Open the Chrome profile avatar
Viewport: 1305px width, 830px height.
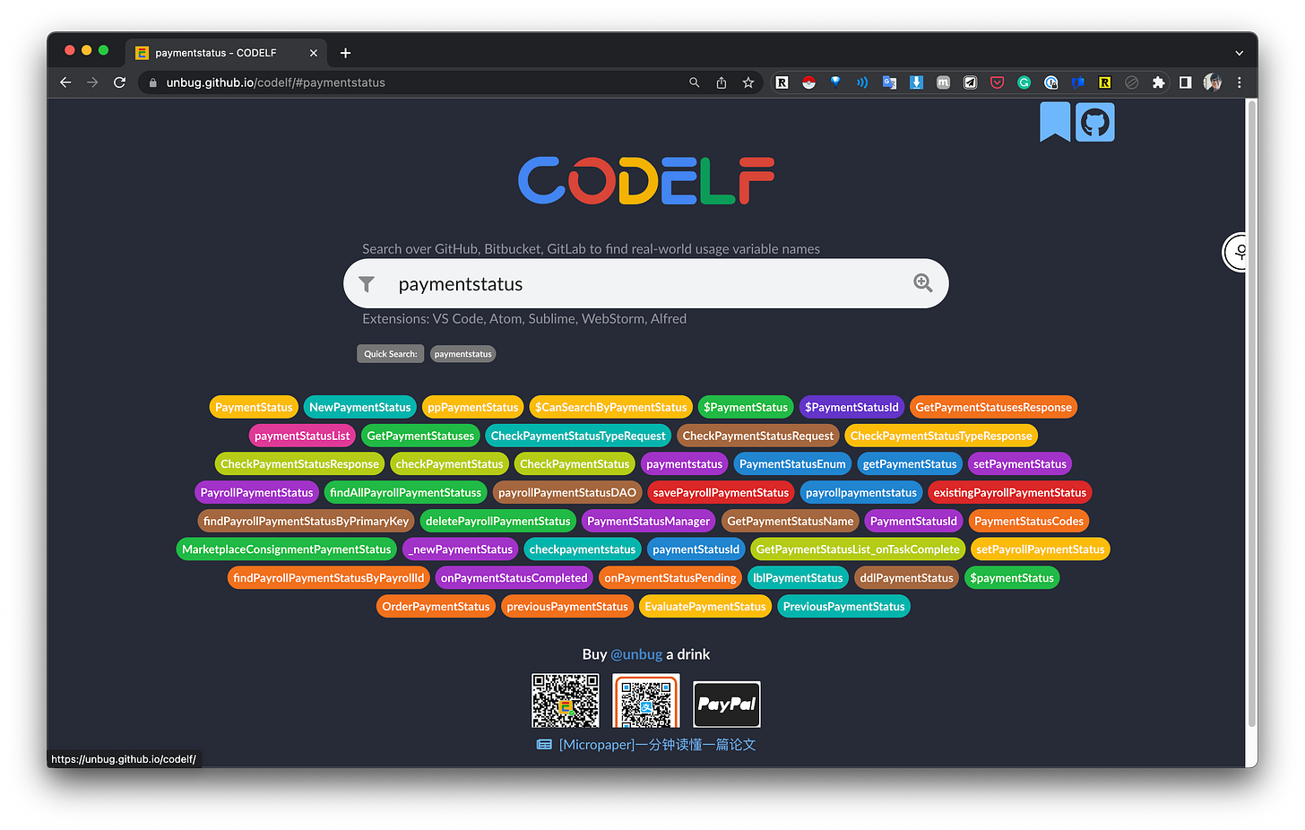pyautogui.click(x=1212, y=82)
